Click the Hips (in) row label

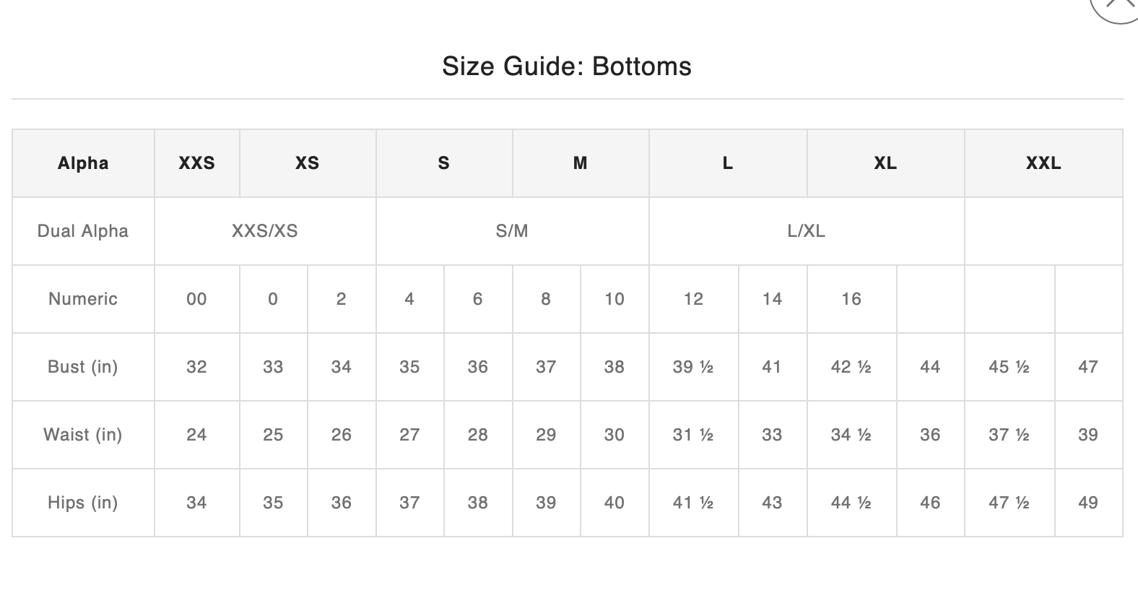(83, 503)
